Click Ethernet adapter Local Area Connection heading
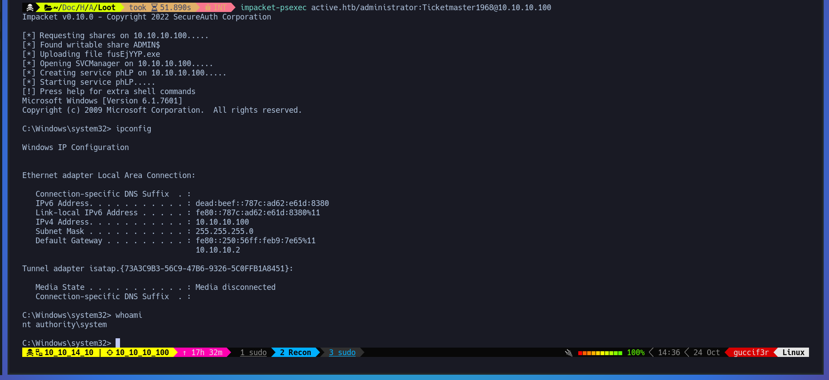Viewport: 829px width, 380px height. pyautogui.click(x=109, y=175)
